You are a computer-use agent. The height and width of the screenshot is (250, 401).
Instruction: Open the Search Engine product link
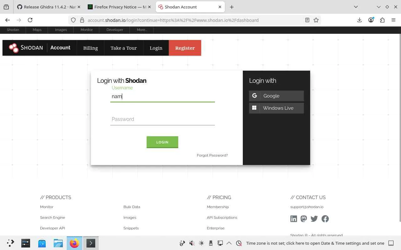coord(53,217)
